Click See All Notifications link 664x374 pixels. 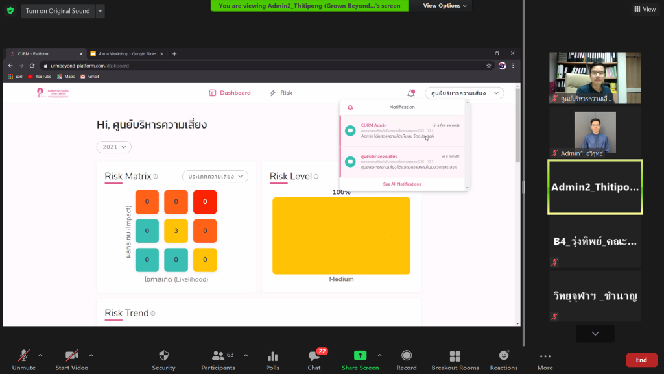coord(402,184)
